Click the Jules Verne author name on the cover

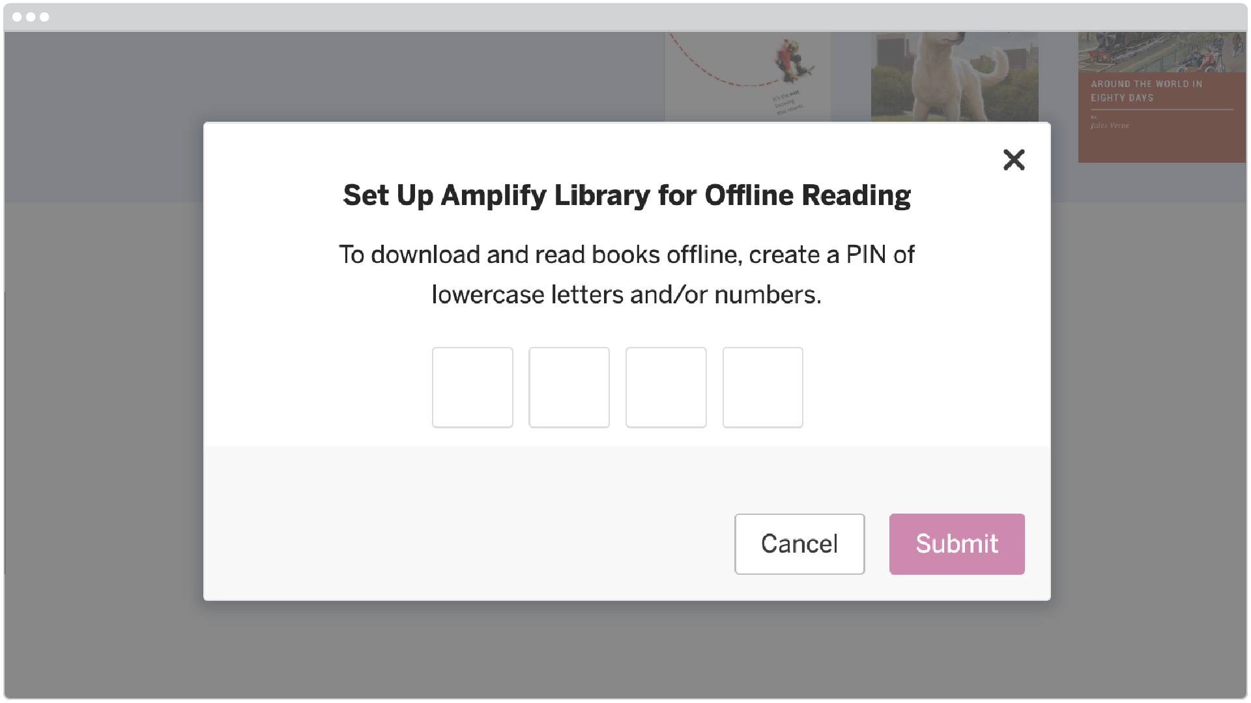pos(1110,126)
